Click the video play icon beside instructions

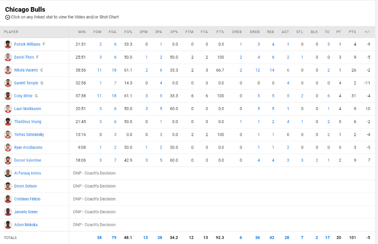point(8,17)
